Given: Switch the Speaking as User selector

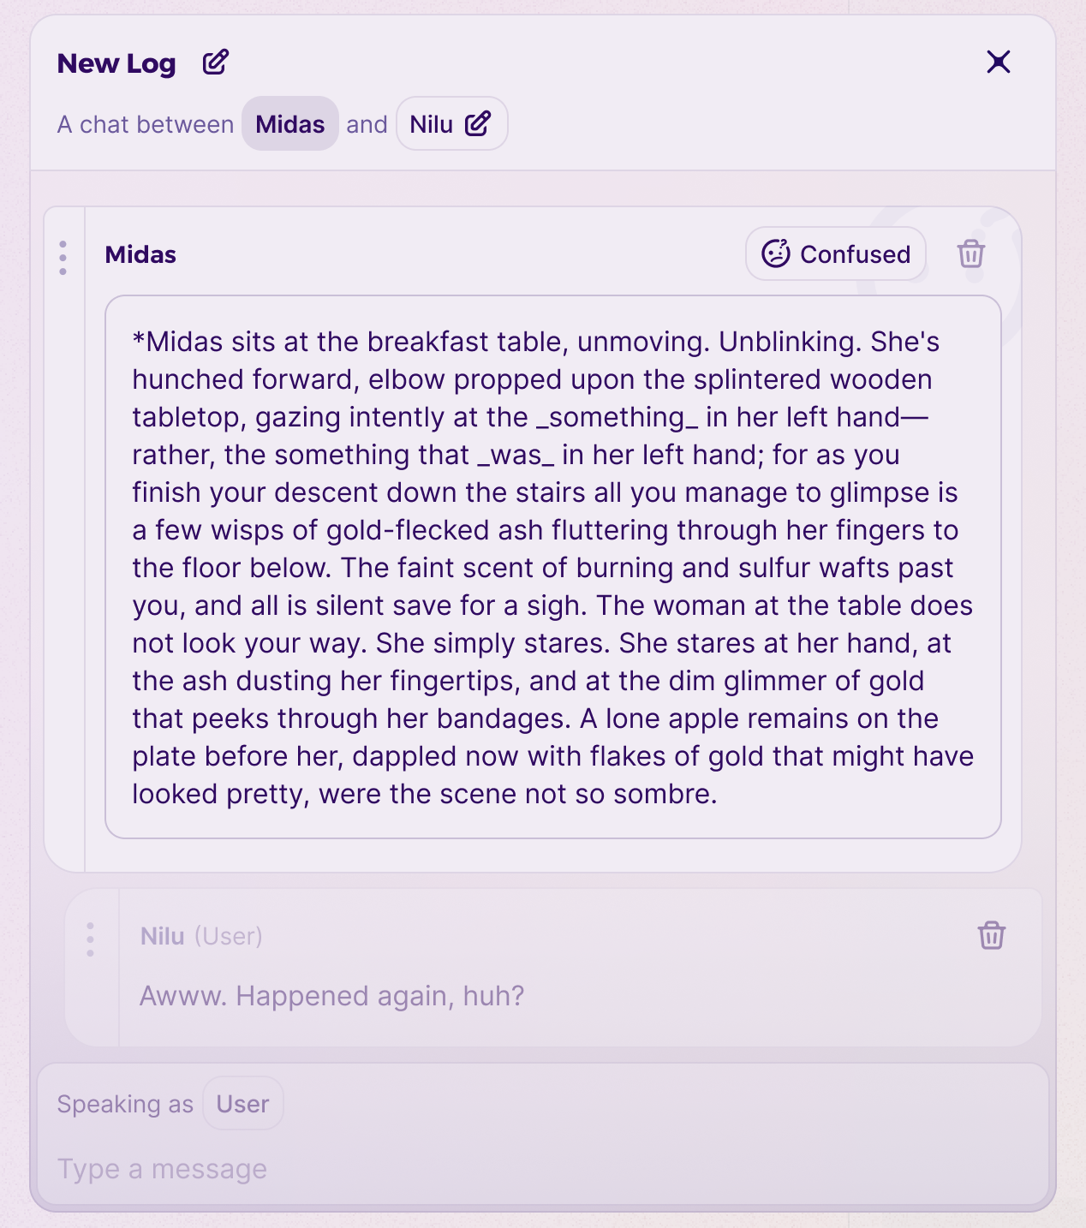Looking at the screenshot, I should pos(243,1104).
